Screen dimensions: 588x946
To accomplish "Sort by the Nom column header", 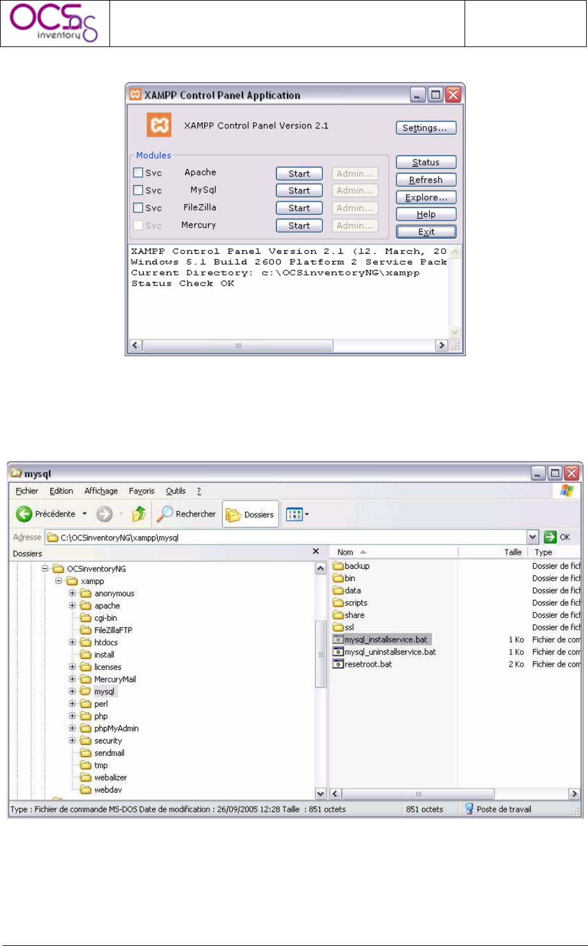I will click(395, 552).
